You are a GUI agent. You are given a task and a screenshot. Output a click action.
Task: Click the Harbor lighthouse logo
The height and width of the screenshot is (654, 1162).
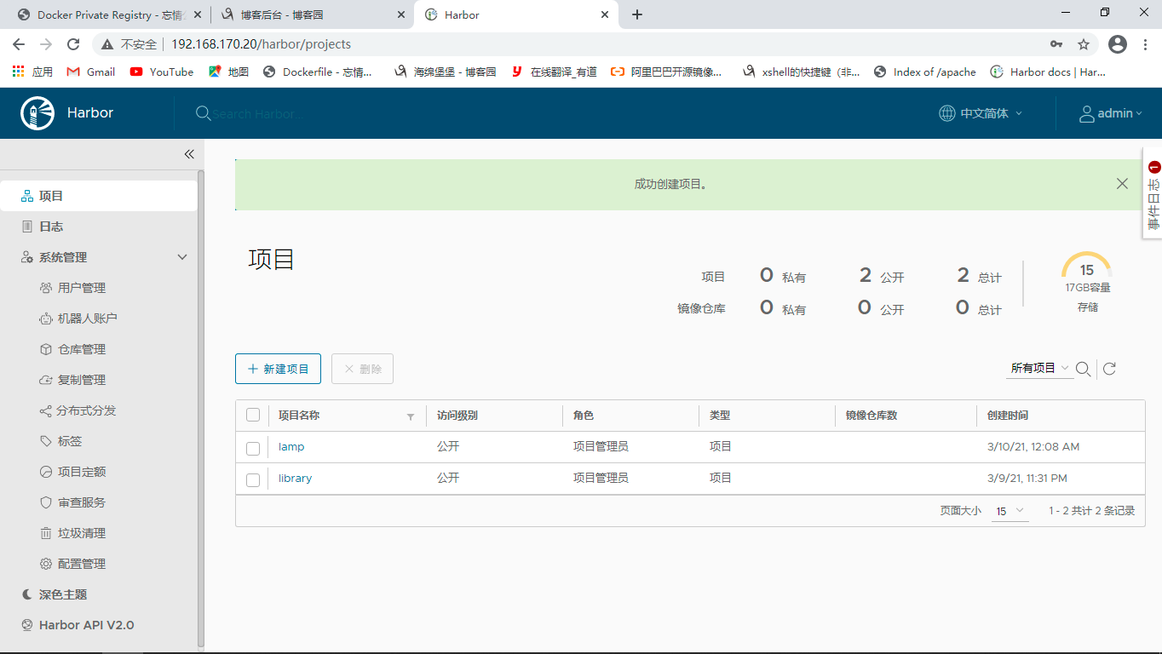tap(37, 113)
